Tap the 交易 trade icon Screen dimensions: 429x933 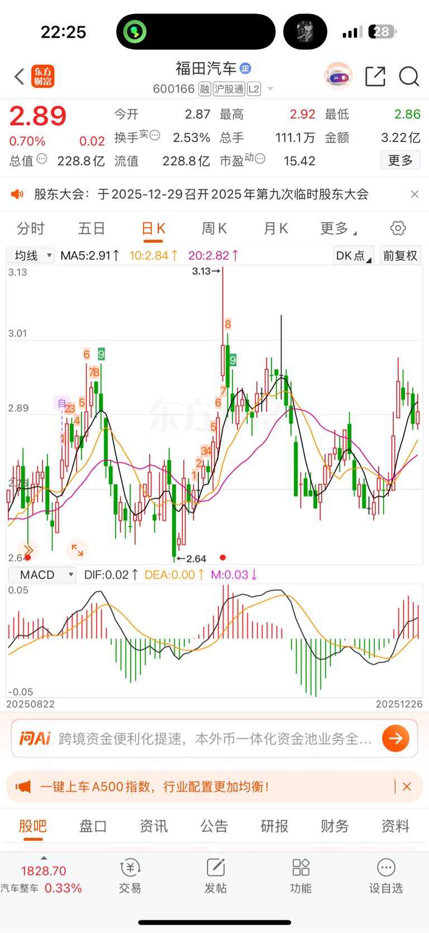pos(130,877)
